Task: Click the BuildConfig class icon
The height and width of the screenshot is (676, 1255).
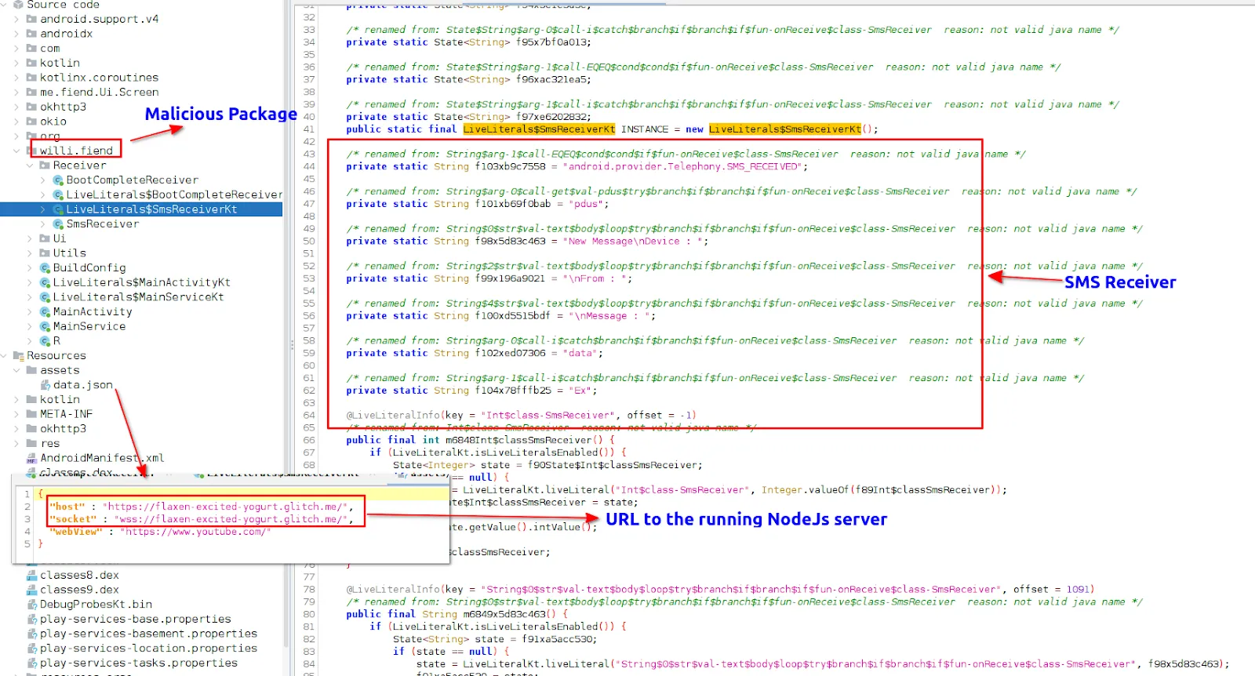Action: (45, 268)
